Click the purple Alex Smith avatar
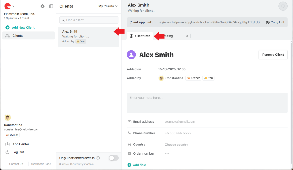This screenshot has height=170, width=293. coord(131,55)
